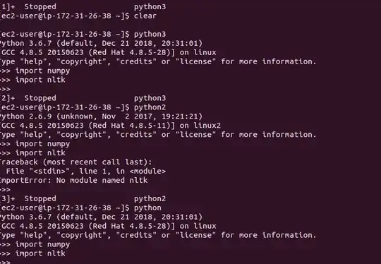
Task: Click the "python2" command after the prompt
Action: click(150, 107)
